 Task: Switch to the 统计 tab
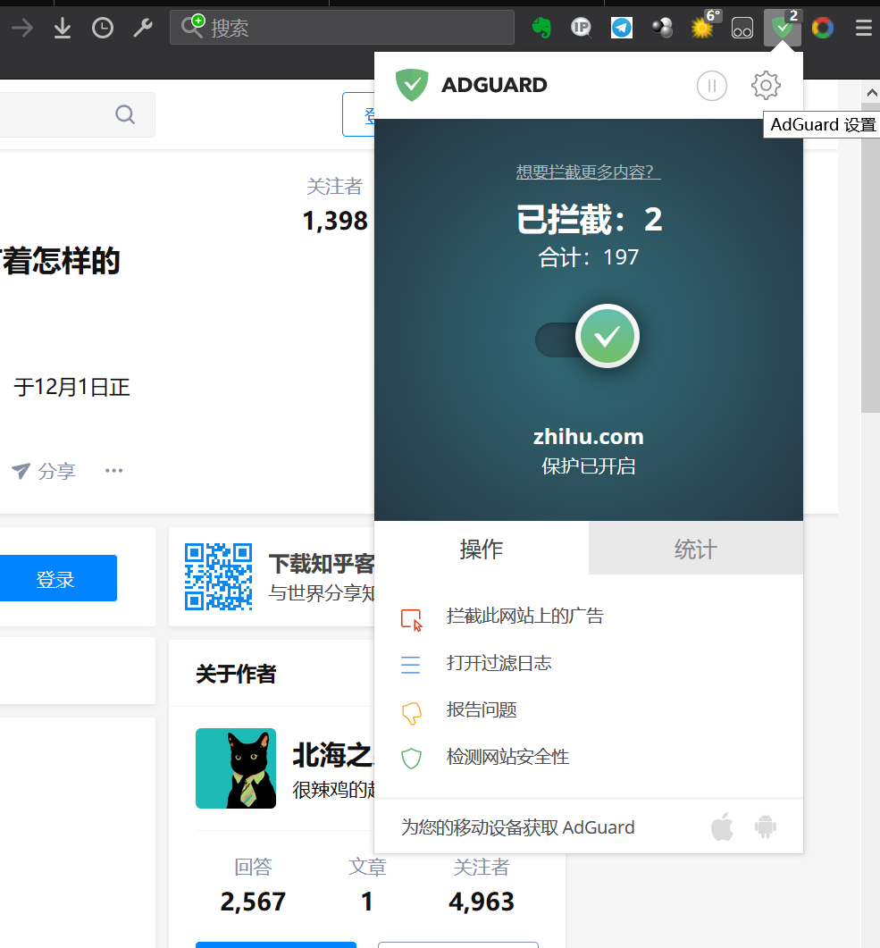pos(696,549)
